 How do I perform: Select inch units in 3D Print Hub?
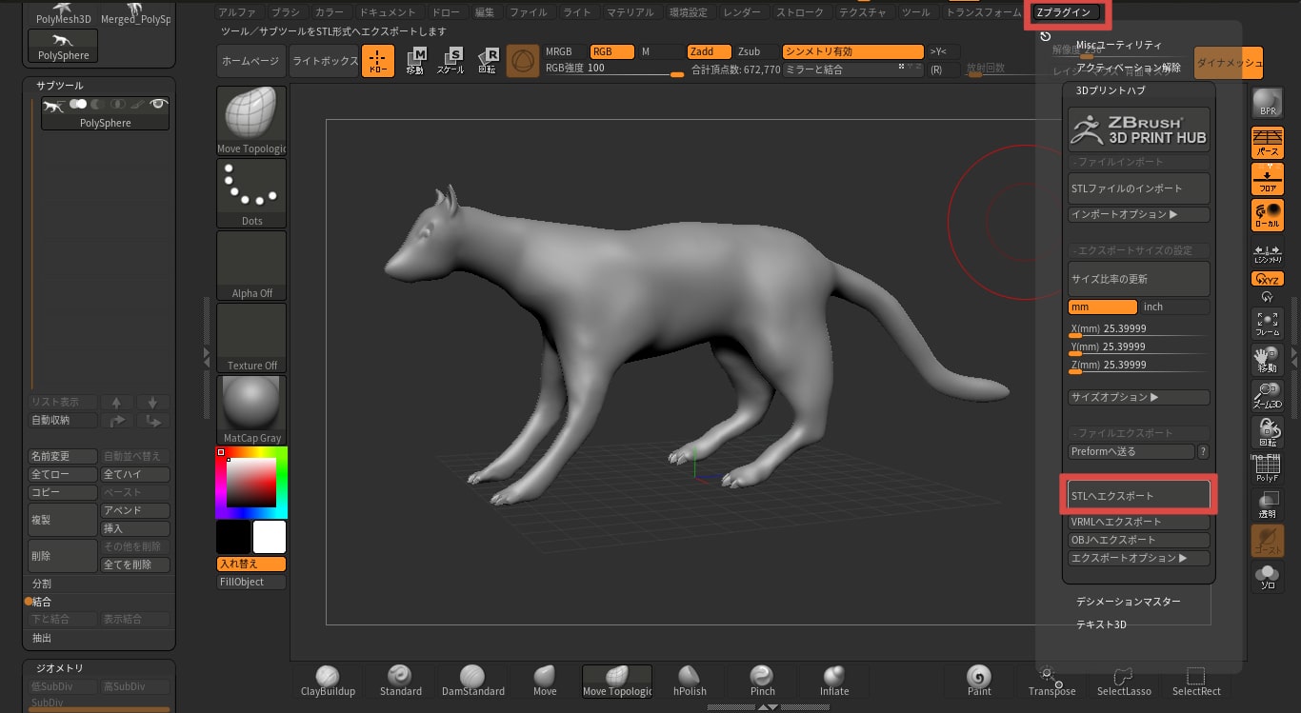1175,307
